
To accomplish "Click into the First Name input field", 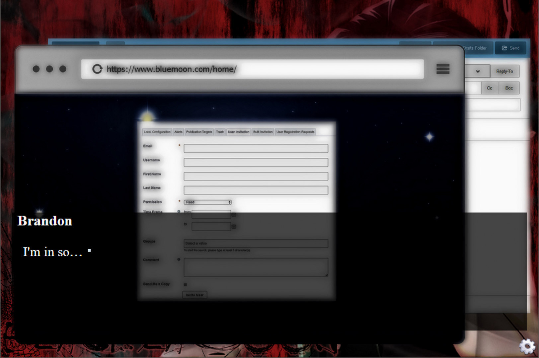I will click(x=256, y=176).
